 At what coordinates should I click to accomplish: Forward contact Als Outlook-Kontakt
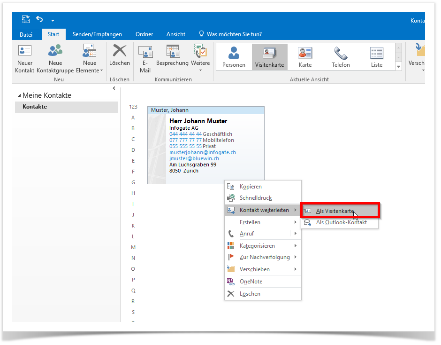(x=340, y=222)
